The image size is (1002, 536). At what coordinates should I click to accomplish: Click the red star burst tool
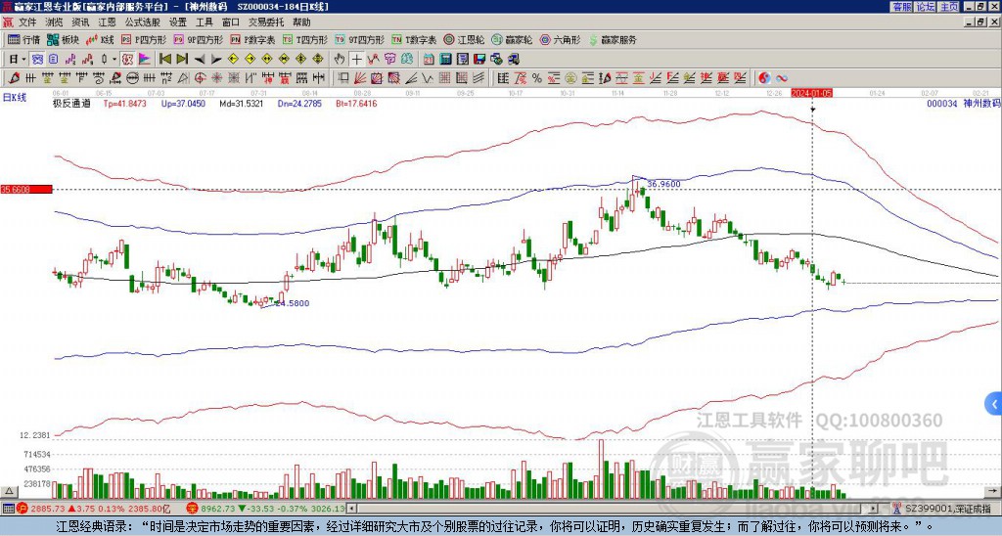[x=216, y=78]
